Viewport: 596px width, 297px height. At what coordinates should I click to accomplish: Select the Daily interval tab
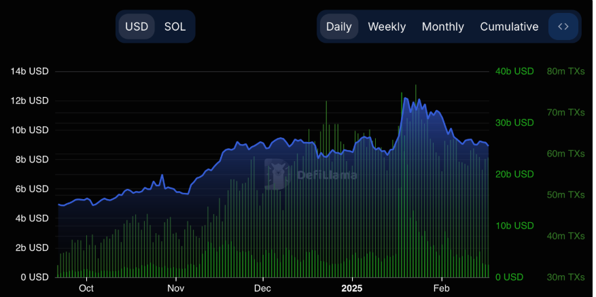338,27
